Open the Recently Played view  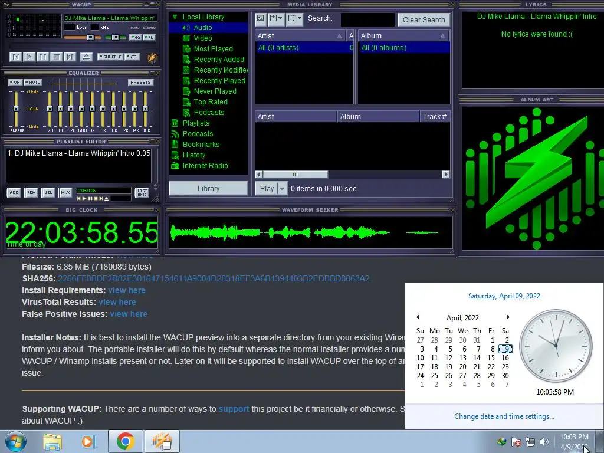(x=219, y=80)
